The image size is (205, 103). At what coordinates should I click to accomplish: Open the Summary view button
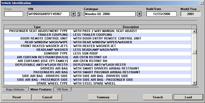click(103, 97)
